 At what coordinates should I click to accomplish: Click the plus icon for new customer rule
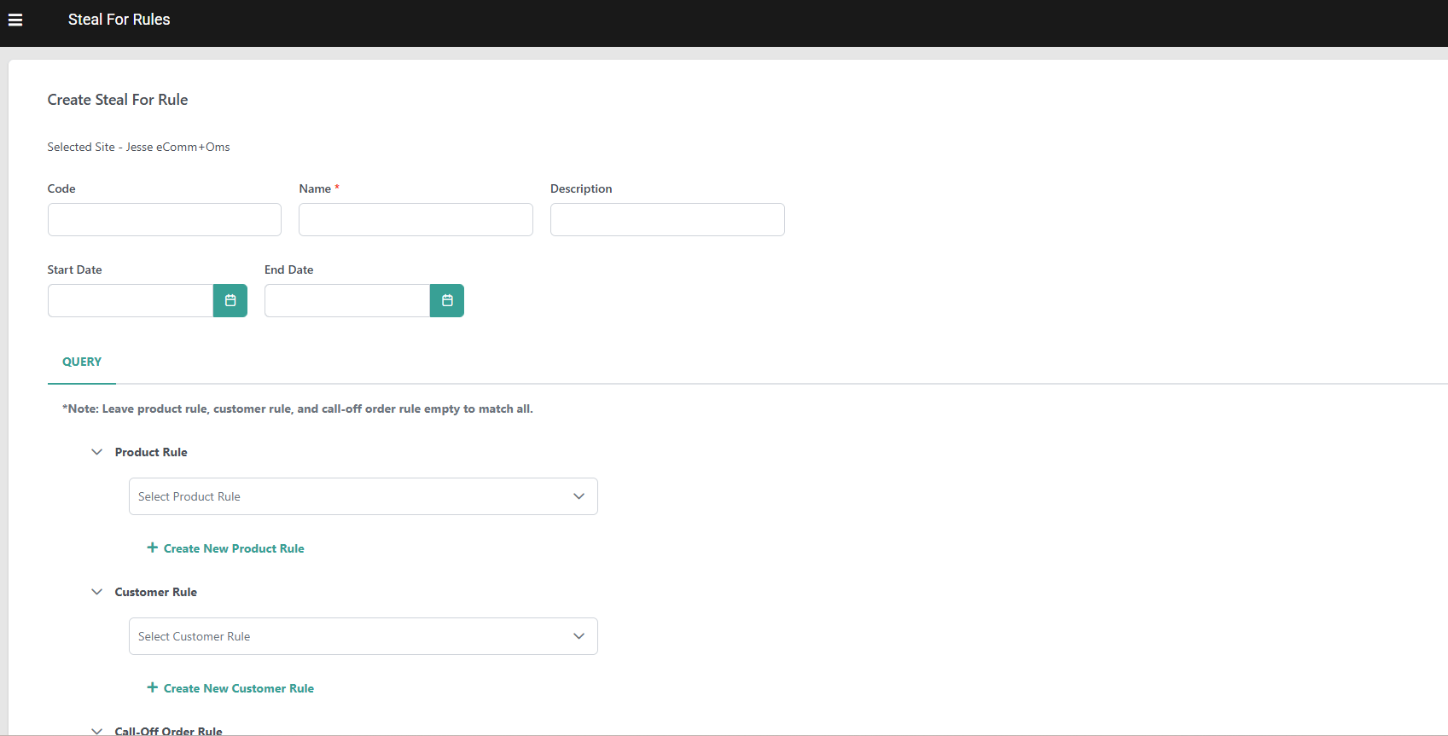153,687
